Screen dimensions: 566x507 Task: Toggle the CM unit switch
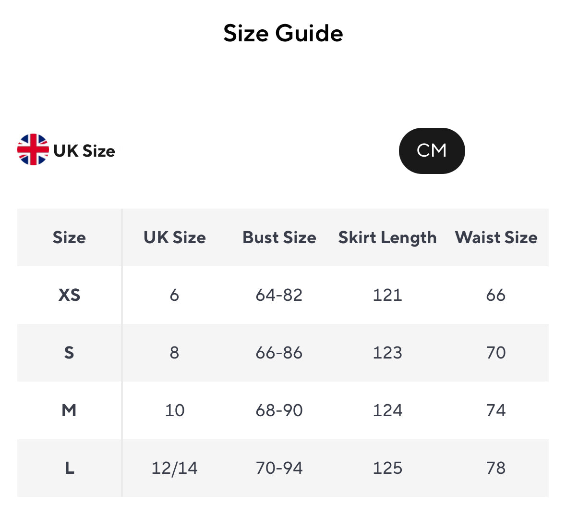coord(432,151)
